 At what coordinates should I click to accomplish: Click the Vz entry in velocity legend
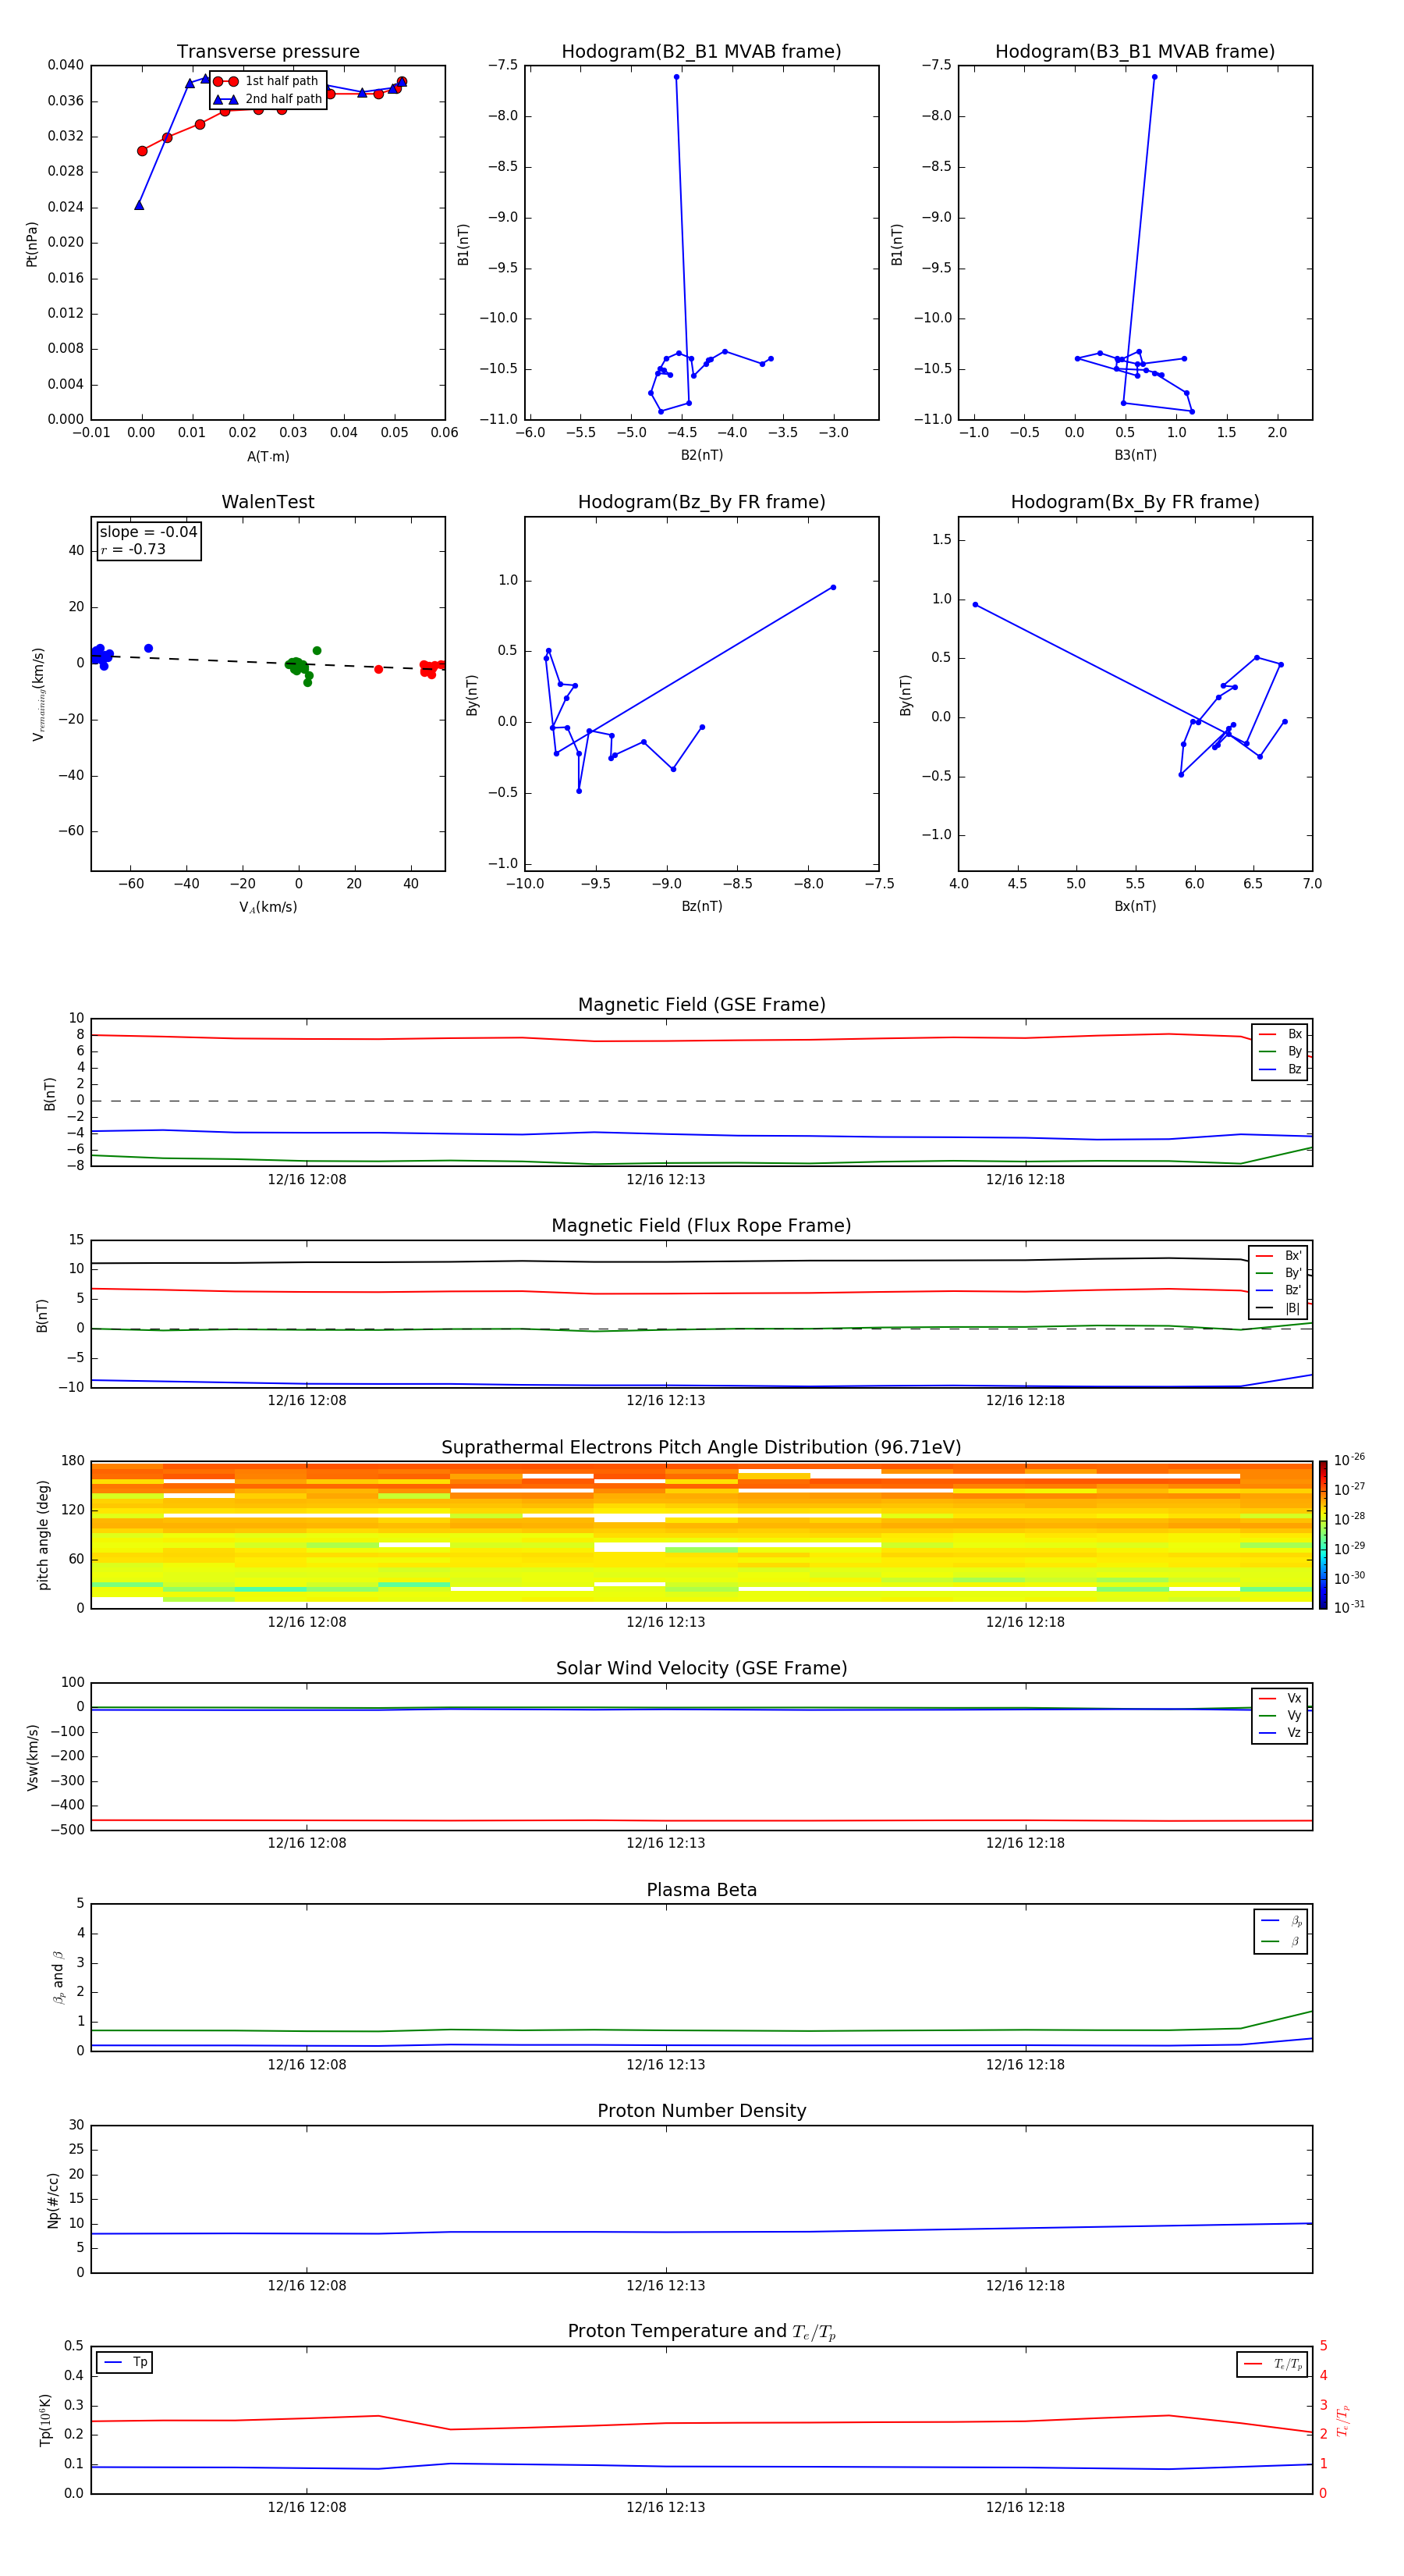pyautogui.click(x=1281, y=1733)
